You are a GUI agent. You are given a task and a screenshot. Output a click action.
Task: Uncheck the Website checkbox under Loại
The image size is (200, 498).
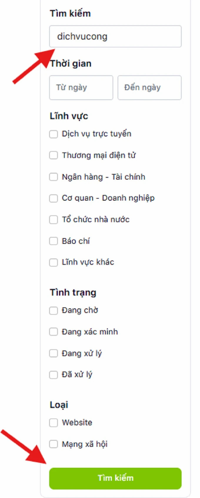(53, 422)
